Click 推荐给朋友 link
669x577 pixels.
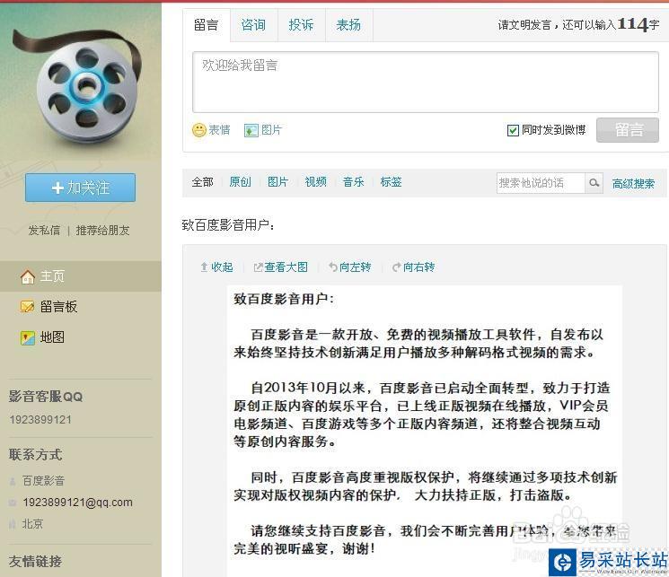[103, 231]
